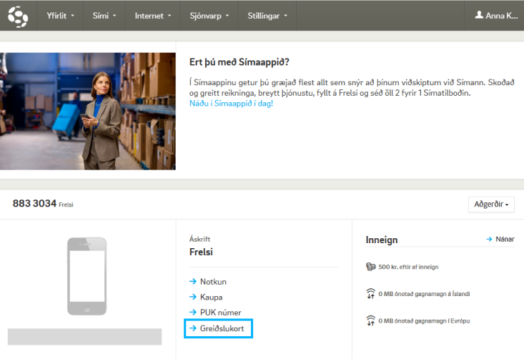Click the Síminn logo icon

[x=18, y=16]
